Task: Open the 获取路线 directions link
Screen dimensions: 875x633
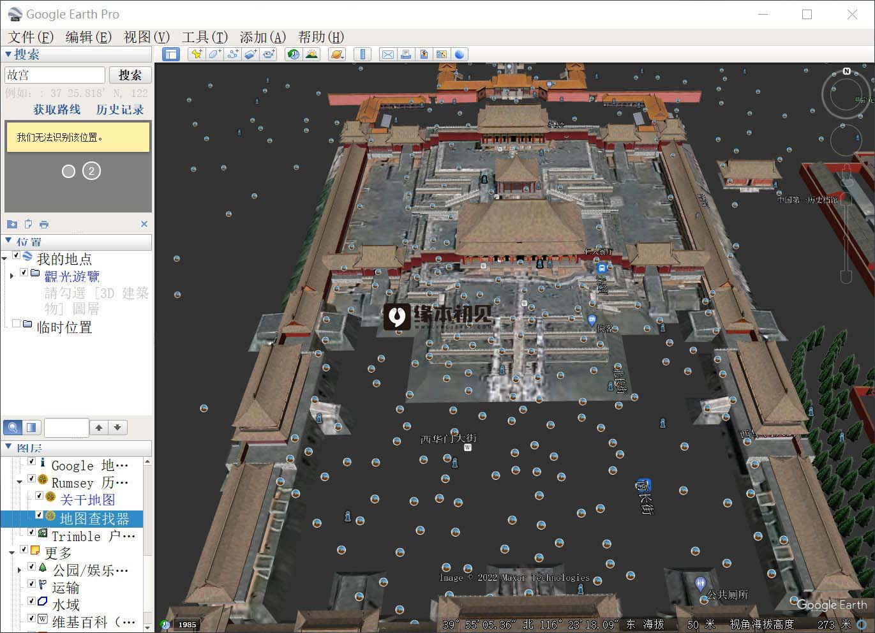Action: [57, 110]
